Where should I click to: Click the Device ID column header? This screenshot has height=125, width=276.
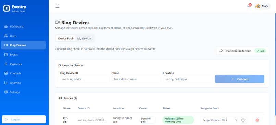[x=84, y=108]
